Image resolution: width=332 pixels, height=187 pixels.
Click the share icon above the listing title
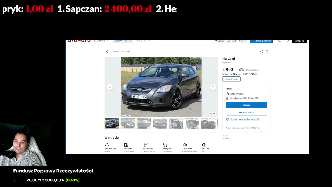coord(261,51)
